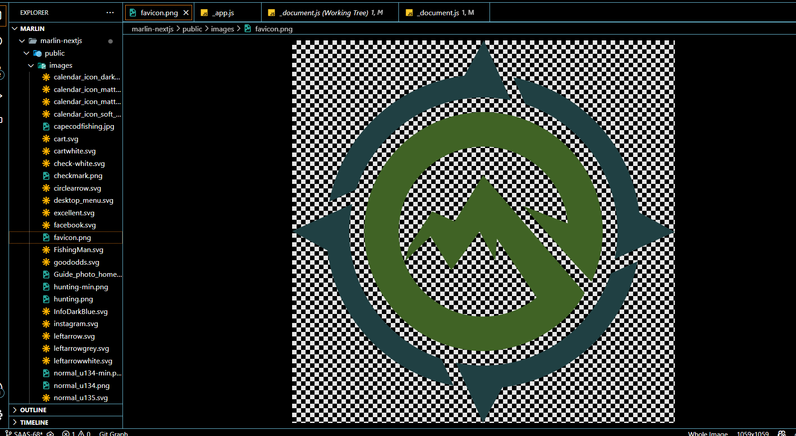Image resolution: width=796 pixels, height=436 pixels.
Task: Expand the TIMELINE panel
Action: (x=34, y=423)
